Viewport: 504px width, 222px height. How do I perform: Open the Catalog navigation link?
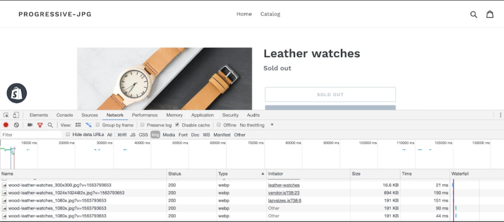270,14
